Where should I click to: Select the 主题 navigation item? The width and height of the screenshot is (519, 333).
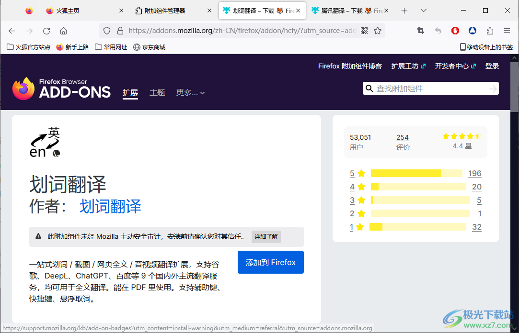coord(157,93)
